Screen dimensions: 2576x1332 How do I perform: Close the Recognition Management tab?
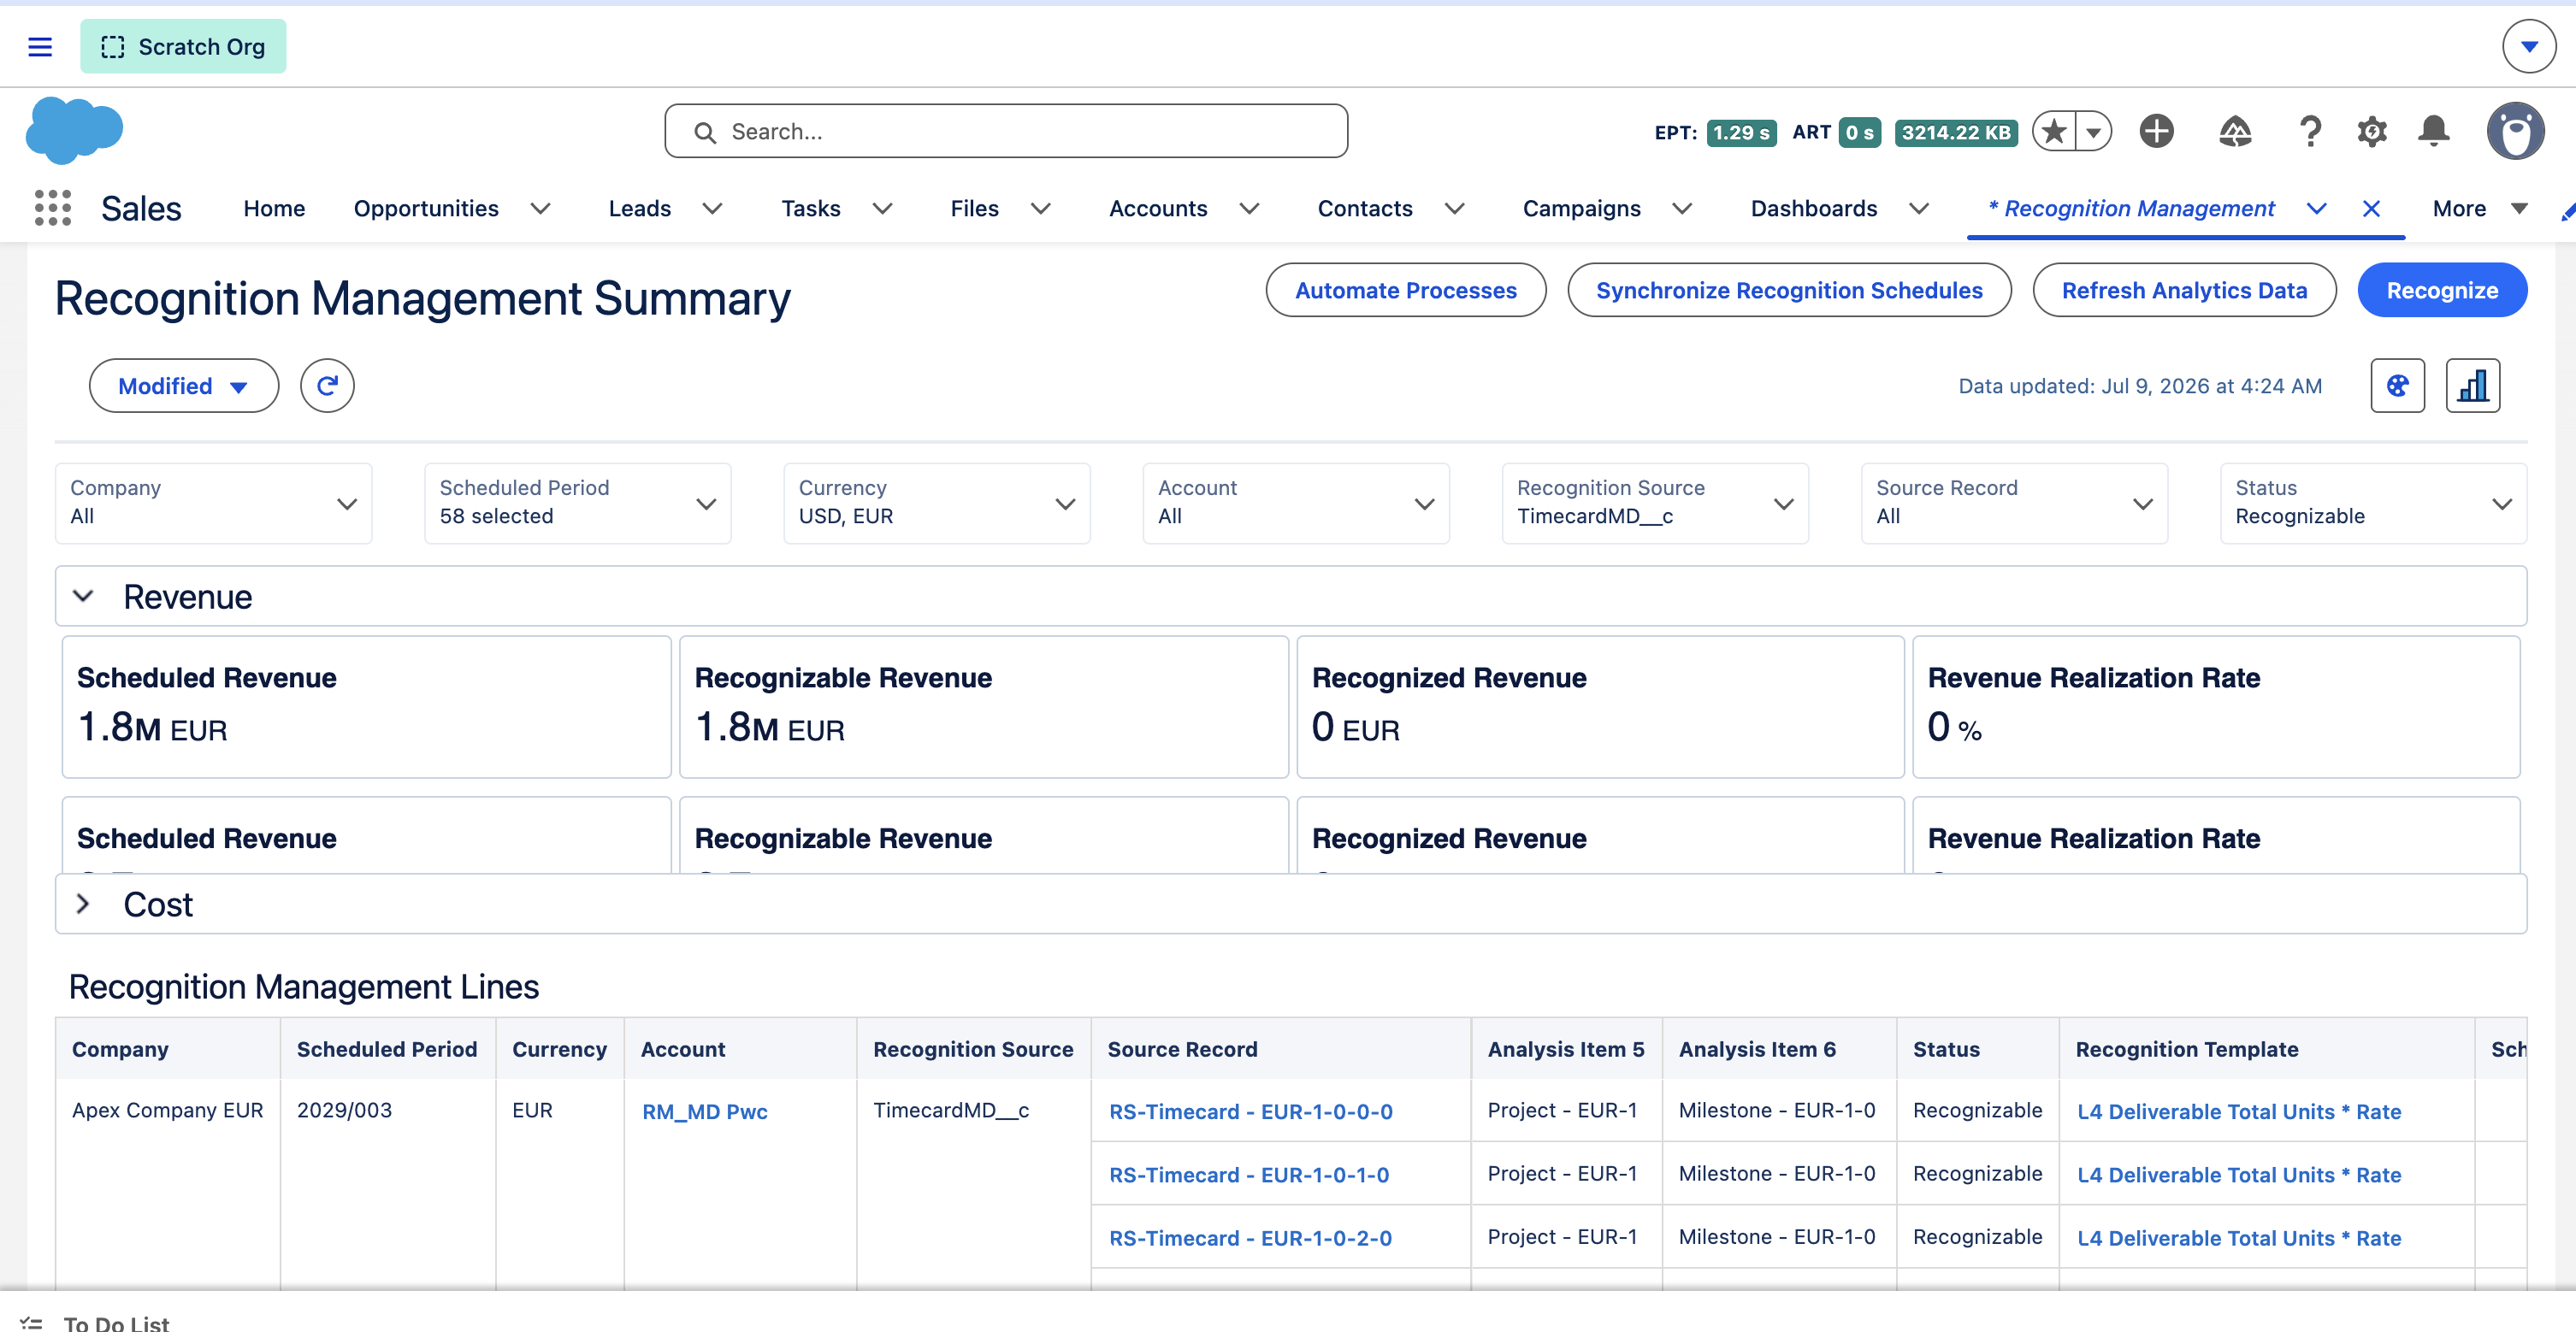pos(2371,208)
